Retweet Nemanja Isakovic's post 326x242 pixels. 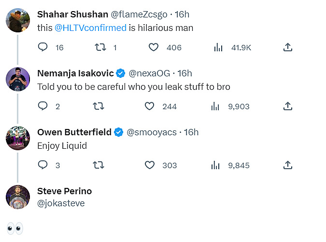[x=99, y=106]
